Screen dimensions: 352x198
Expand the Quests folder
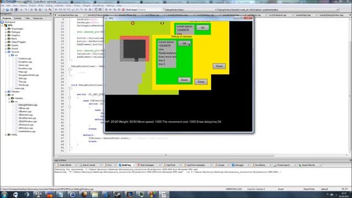[6, 45]
